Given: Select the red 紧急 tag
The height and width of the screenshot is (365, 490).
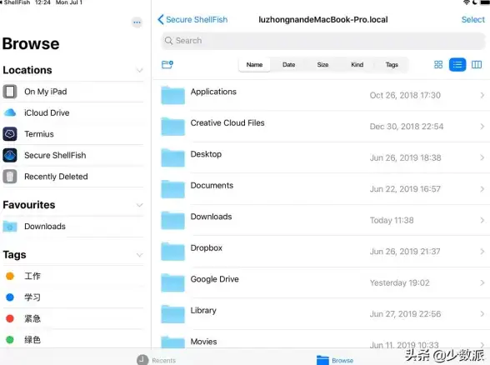Looking at the screenshot, I should point(73,318).
